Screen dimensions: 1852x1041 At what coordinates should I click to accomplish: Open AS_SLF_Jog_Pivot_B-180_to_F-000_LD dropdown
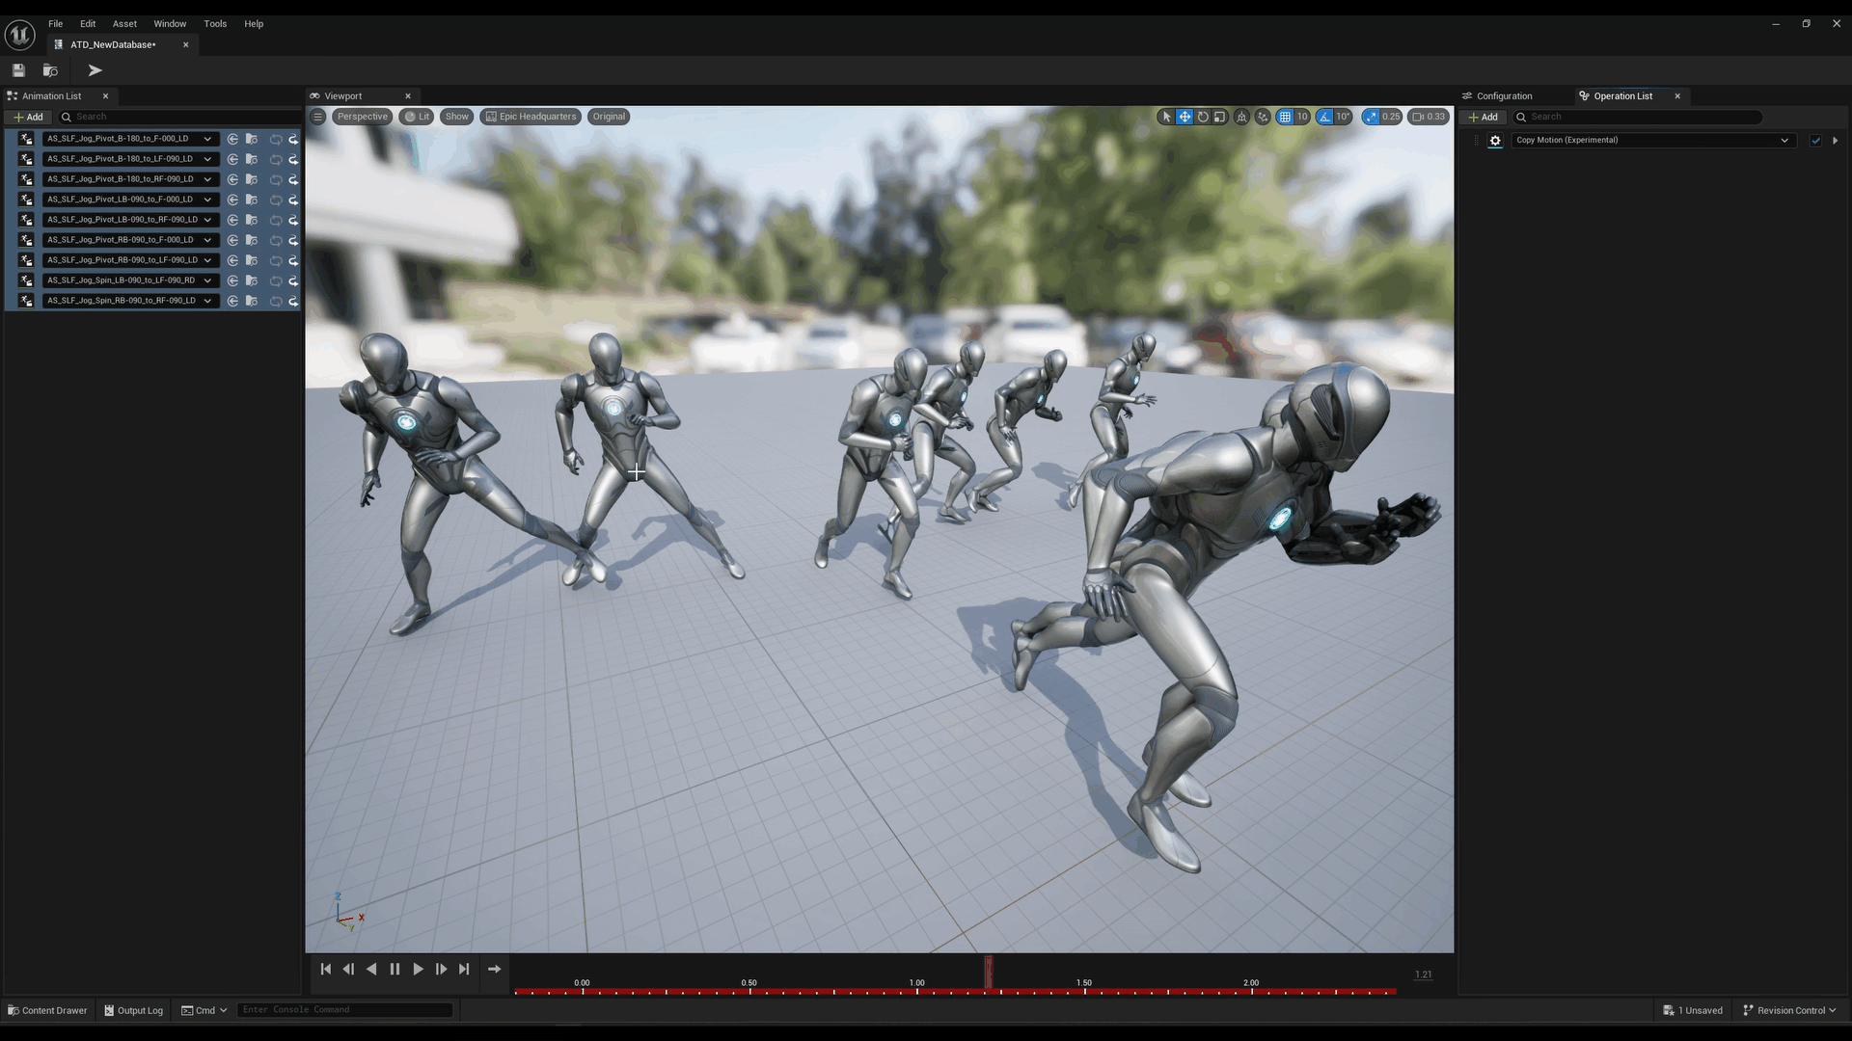coord(130,139)
